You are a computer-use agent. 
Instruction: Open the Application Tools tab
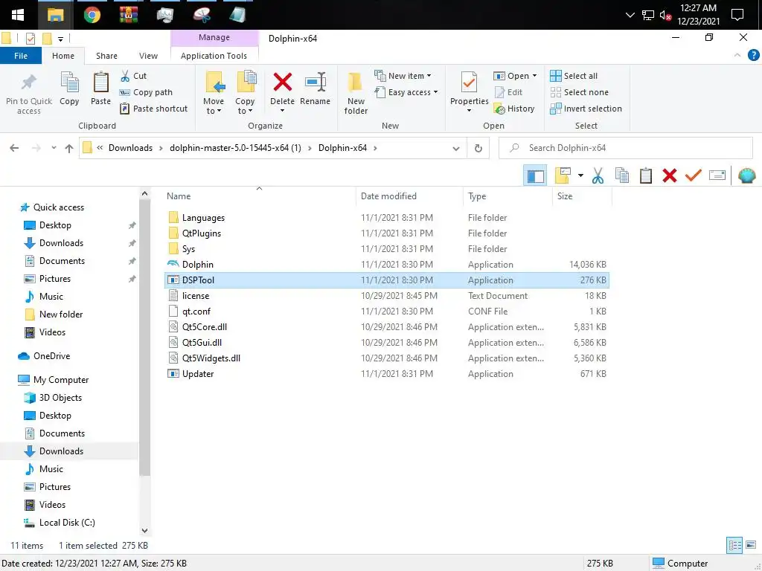(x=214, y=56)
